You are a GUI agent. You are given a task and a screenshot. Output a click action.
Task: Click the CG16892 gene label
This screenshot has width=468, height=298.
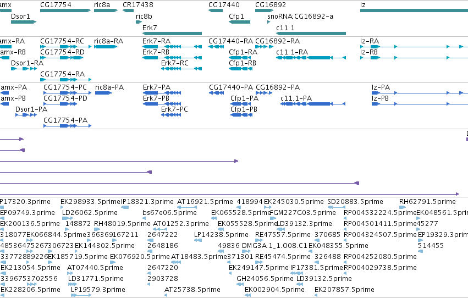[271, 5]
